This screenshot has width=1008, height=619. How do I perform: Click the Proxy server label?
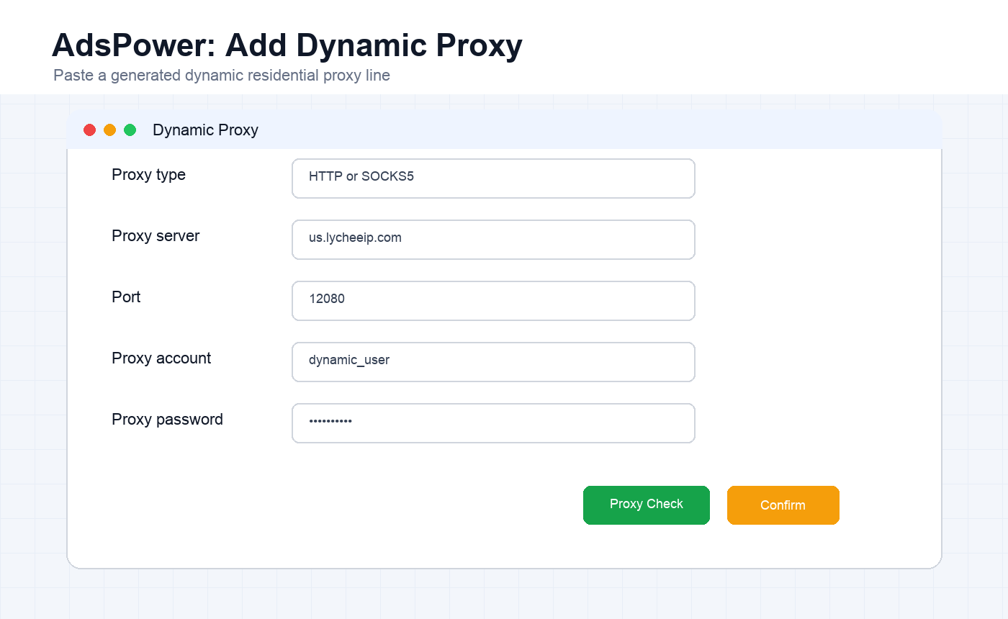(156, 236)
